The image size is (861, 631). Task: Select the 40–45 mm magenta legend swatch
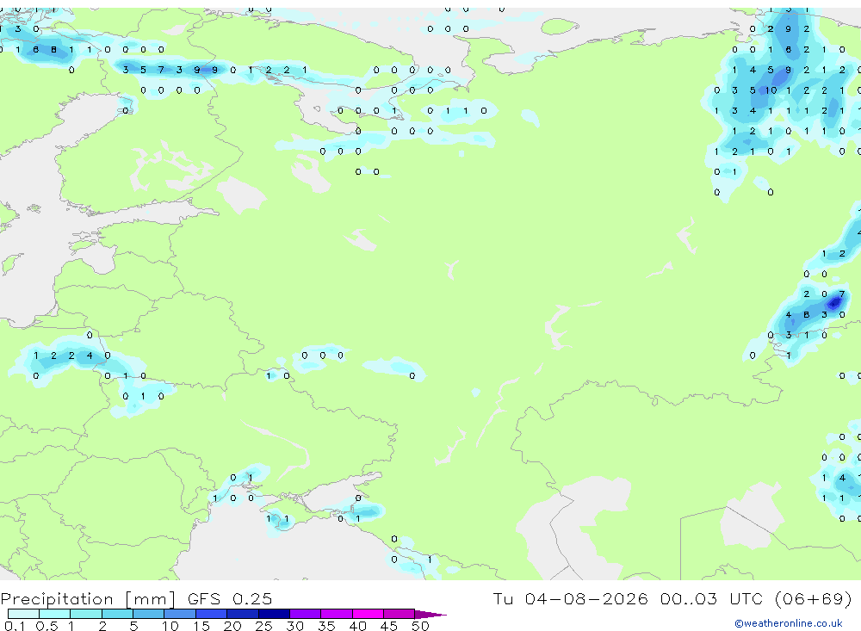[x=368, y=614]
